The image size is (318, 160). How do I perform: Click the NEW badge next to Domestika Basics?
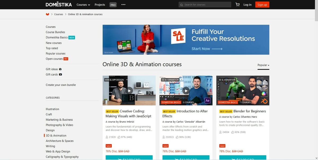click(72, 38)
